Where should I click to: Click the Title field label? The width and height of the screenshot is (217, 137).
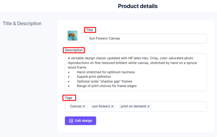point(90,30)
